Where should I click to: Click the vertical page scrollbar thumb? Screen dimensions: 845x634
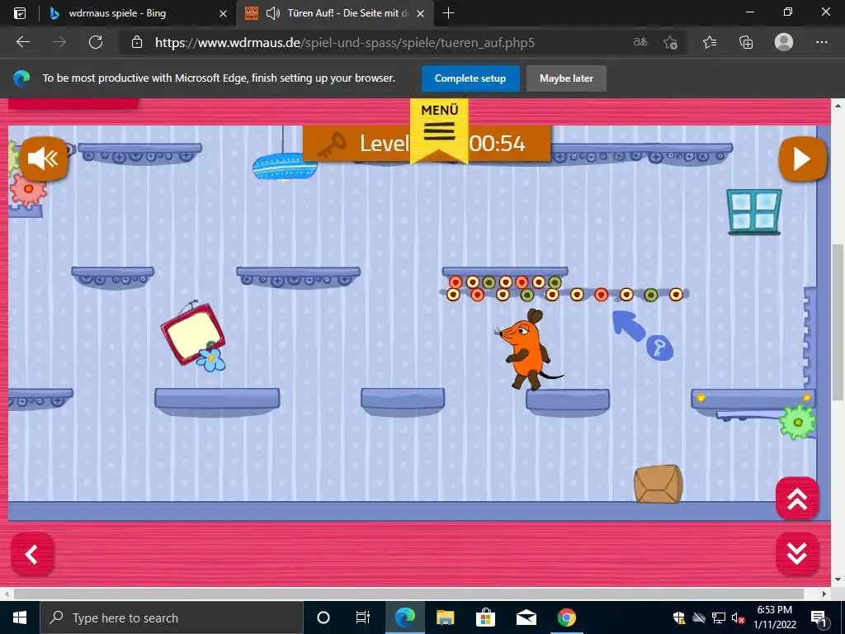coord(838,321)
